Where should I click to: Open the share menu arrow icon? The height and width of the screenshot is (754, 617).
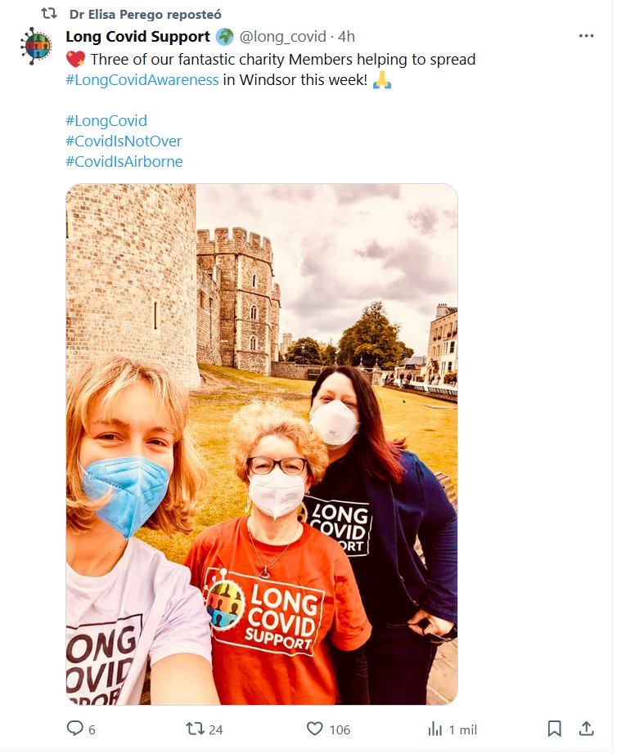tap(586, 729)
